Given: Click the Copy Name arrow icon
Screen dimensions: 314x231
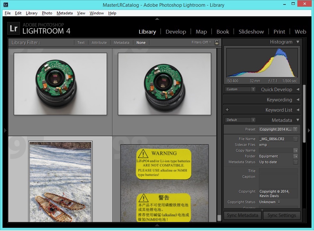Looking at the screenshot, I should click(295, 150).
